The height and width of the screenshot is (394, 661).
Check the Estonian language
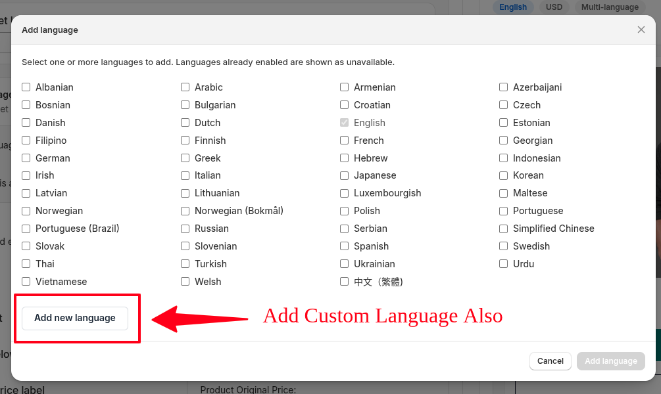click(503, 123)
